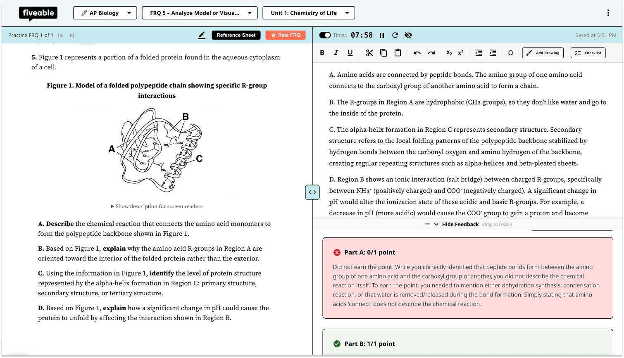Insert a special character with the omega icon
Viewport: 624px width, 358px height.
pyautogui.click(x=510, y=53)
